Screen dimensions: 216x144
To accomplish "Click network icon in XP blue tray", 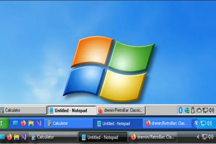I will click(203, 123).
